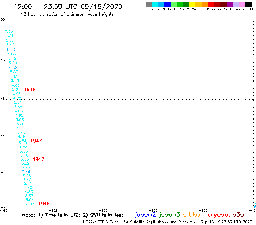Select the pink legend swatch
The height and width of the screenshot is (225, 256).
tap(242, 4)
